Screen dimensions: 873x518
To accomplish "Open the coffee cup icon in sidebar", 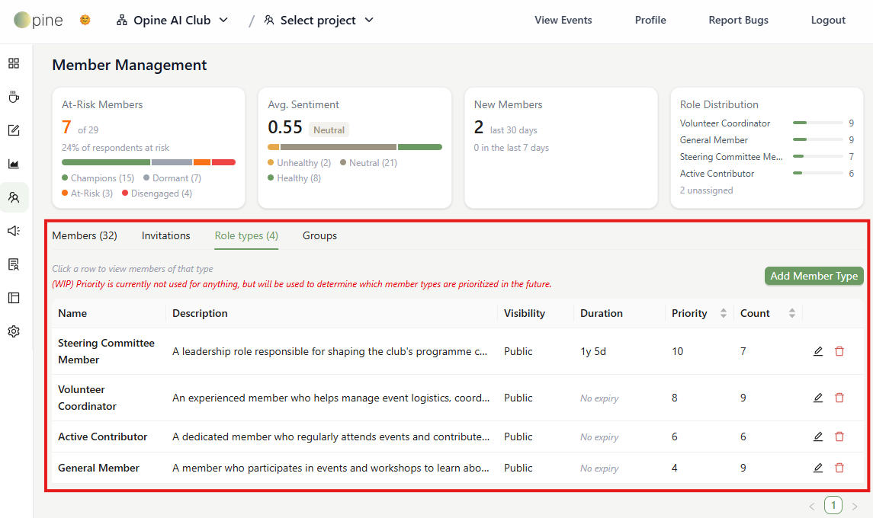I will click(x=14, y=97).
